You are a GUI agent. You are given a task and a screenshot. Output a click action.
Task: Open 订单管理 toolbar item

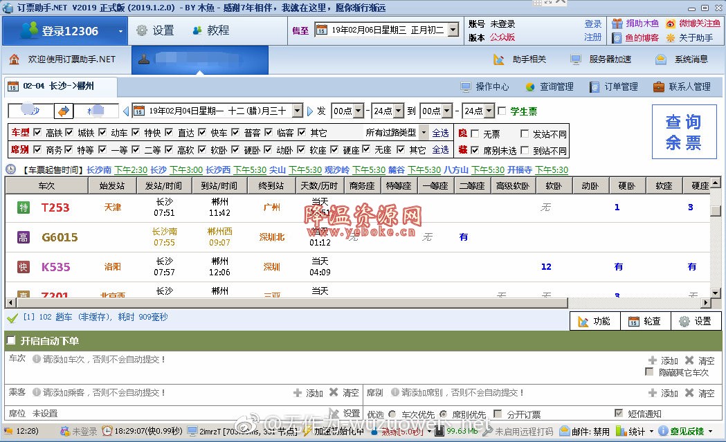613,86
